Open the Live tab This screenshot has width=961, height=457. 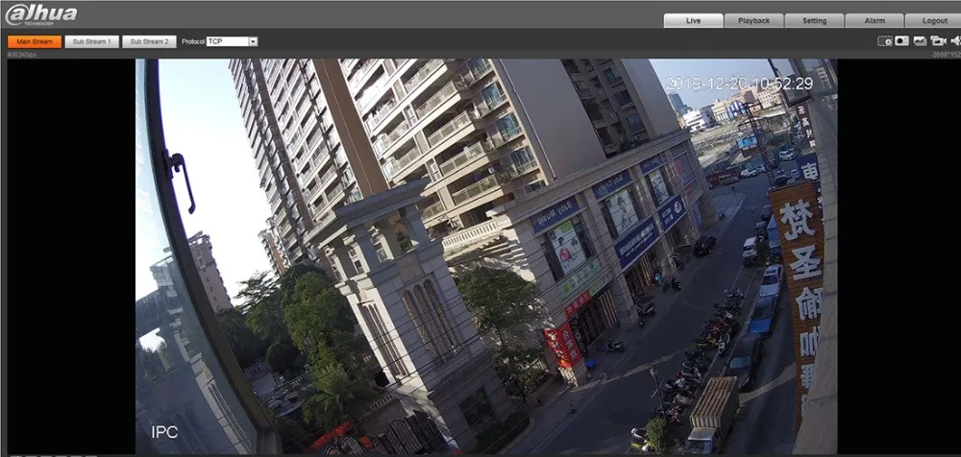(x=693, y=21)
